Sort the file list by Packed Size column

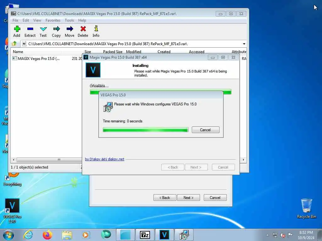point(113,52)
